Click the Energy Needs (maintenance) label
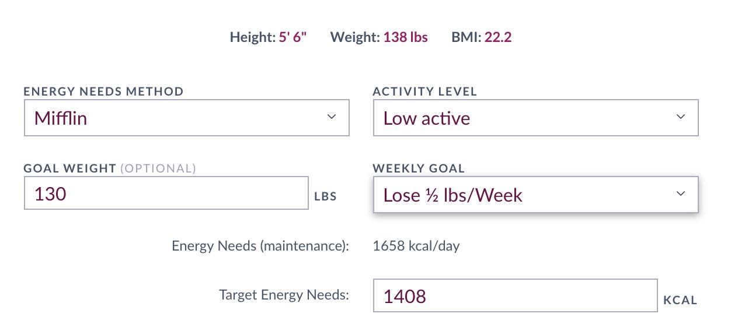 260,246
